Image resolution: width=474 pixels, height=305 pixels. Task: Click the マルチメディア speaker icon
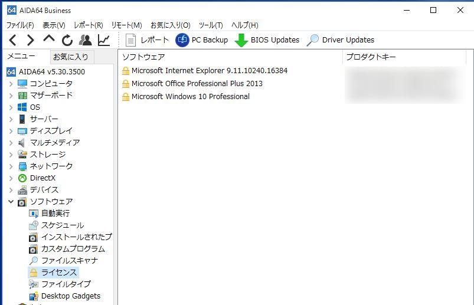click(21, 143)
